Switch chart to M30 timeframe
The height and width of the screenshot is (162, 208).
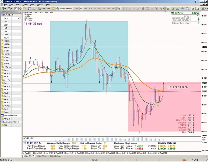[x=90, y=9]
